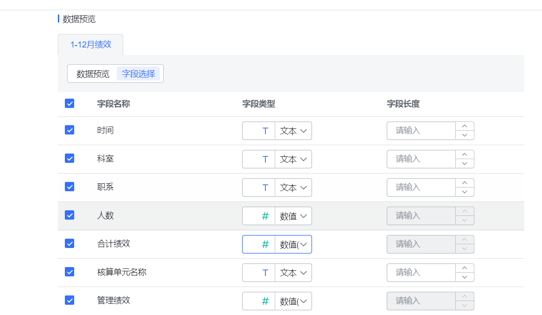This screenshot has width=542, height=315.
Task: Uncheck the 时间 field checkbox
Action: pos(69,130)
